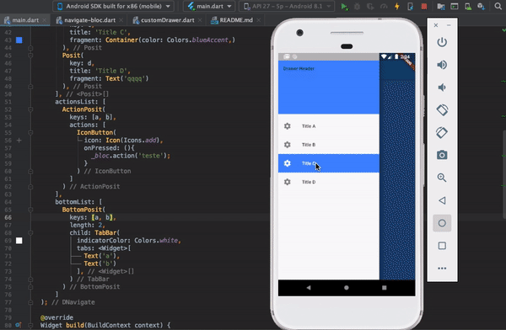Tap phone navigation bar Back button
Screen dimensions: 506x330
click(309, 287)
